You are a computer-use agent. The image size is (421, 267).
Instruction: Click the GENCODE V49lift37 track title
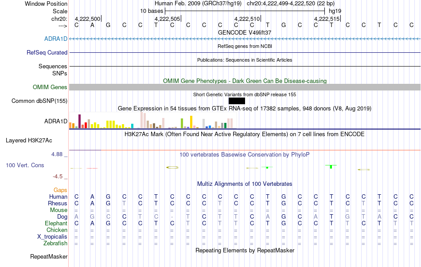click(x=245, y=32)
